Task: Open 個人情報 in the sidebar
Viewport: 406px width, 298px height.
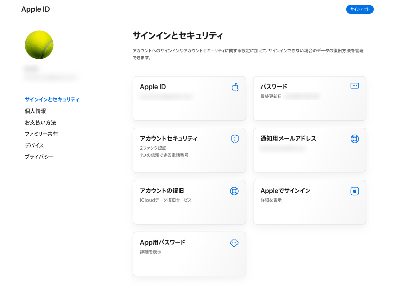Action: [35, 111]
